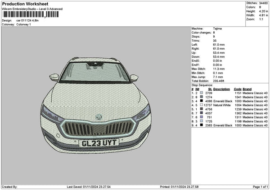Click the 'Right:' measurement label
The height and width of the screenshot is (190, 270).
coord(195,49)
